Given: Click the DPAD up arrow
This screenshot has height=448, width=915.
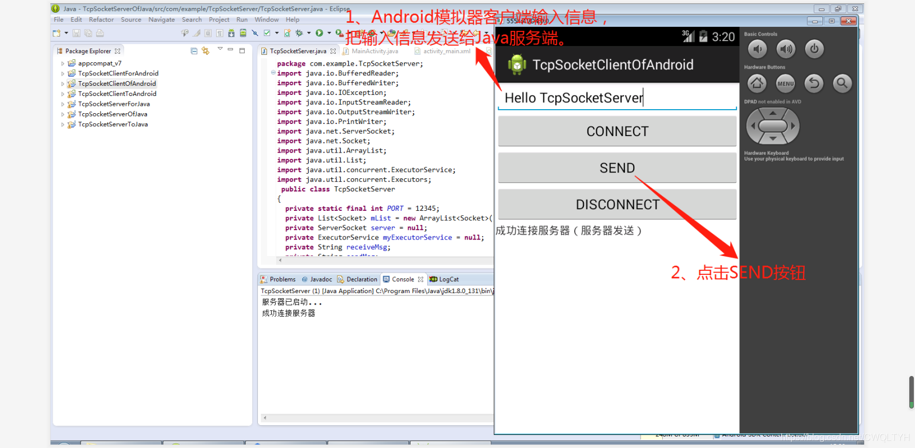Looking at the screenshot, I should 773,113.
